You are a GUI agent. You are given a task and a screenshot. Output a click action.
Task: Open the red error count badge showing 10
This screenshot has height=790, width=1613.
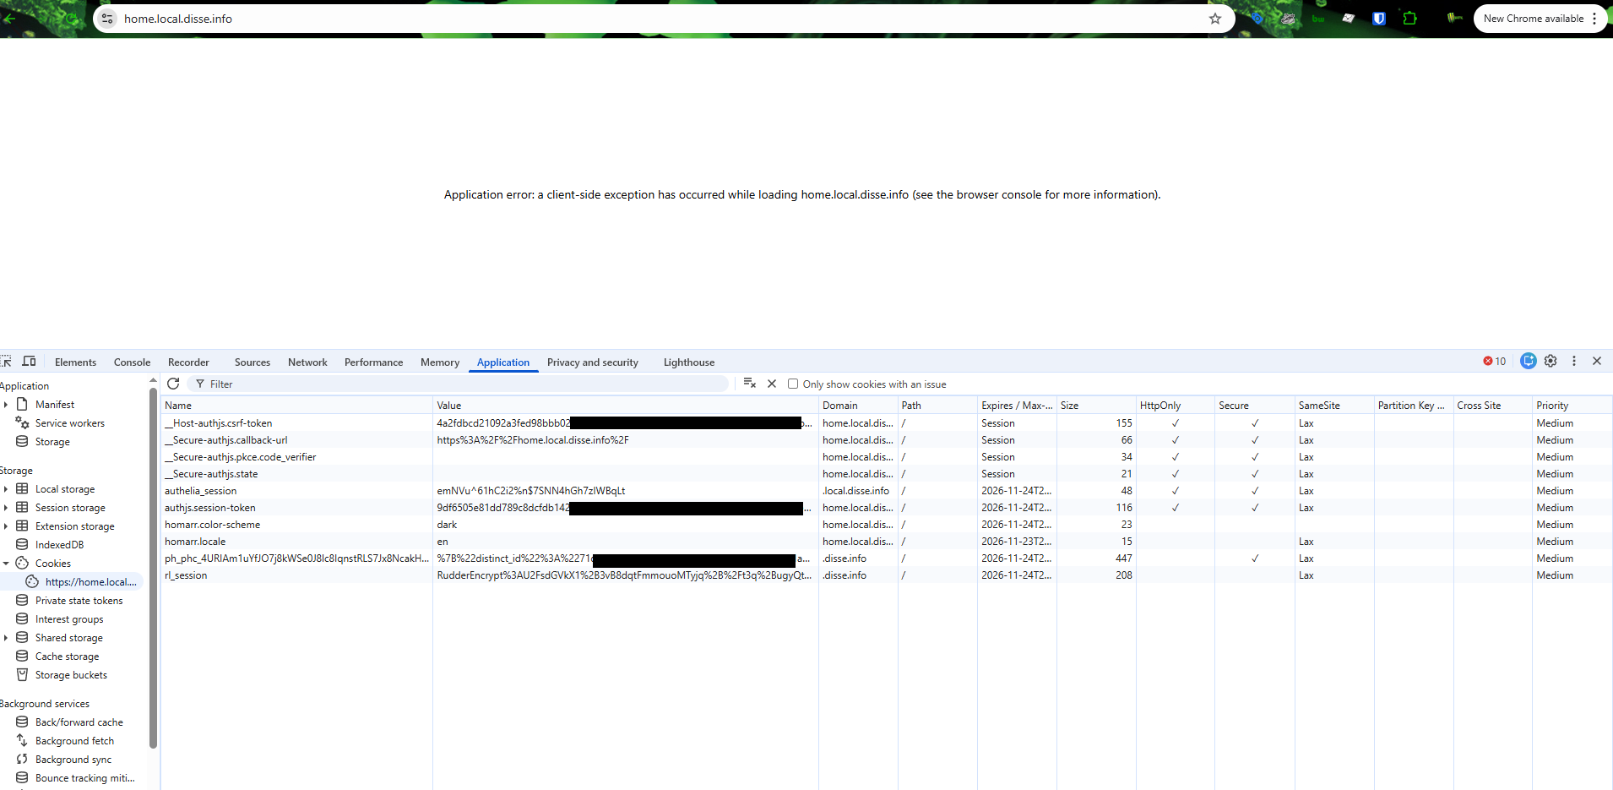click(1495, 362)
